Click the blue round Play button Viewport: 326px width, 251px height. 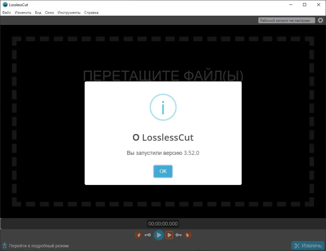(159, 235)
